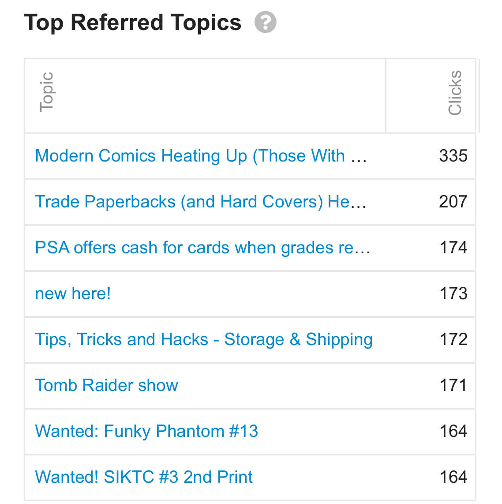Open Wanted! SIKTC #3 2nd Print topic
The width and height of the screenshot is (502, 504).
pos(144,477)
